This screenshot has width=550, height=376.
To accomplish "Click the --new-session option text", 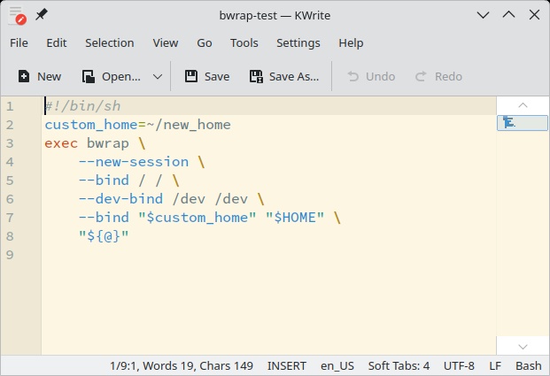I will (x=134, y=162).
